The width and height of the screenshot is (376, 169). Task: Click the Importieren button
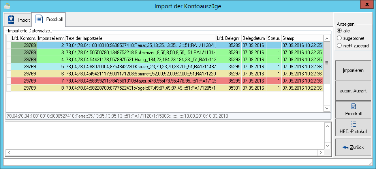pyautogui.click(x=353, y=70)
